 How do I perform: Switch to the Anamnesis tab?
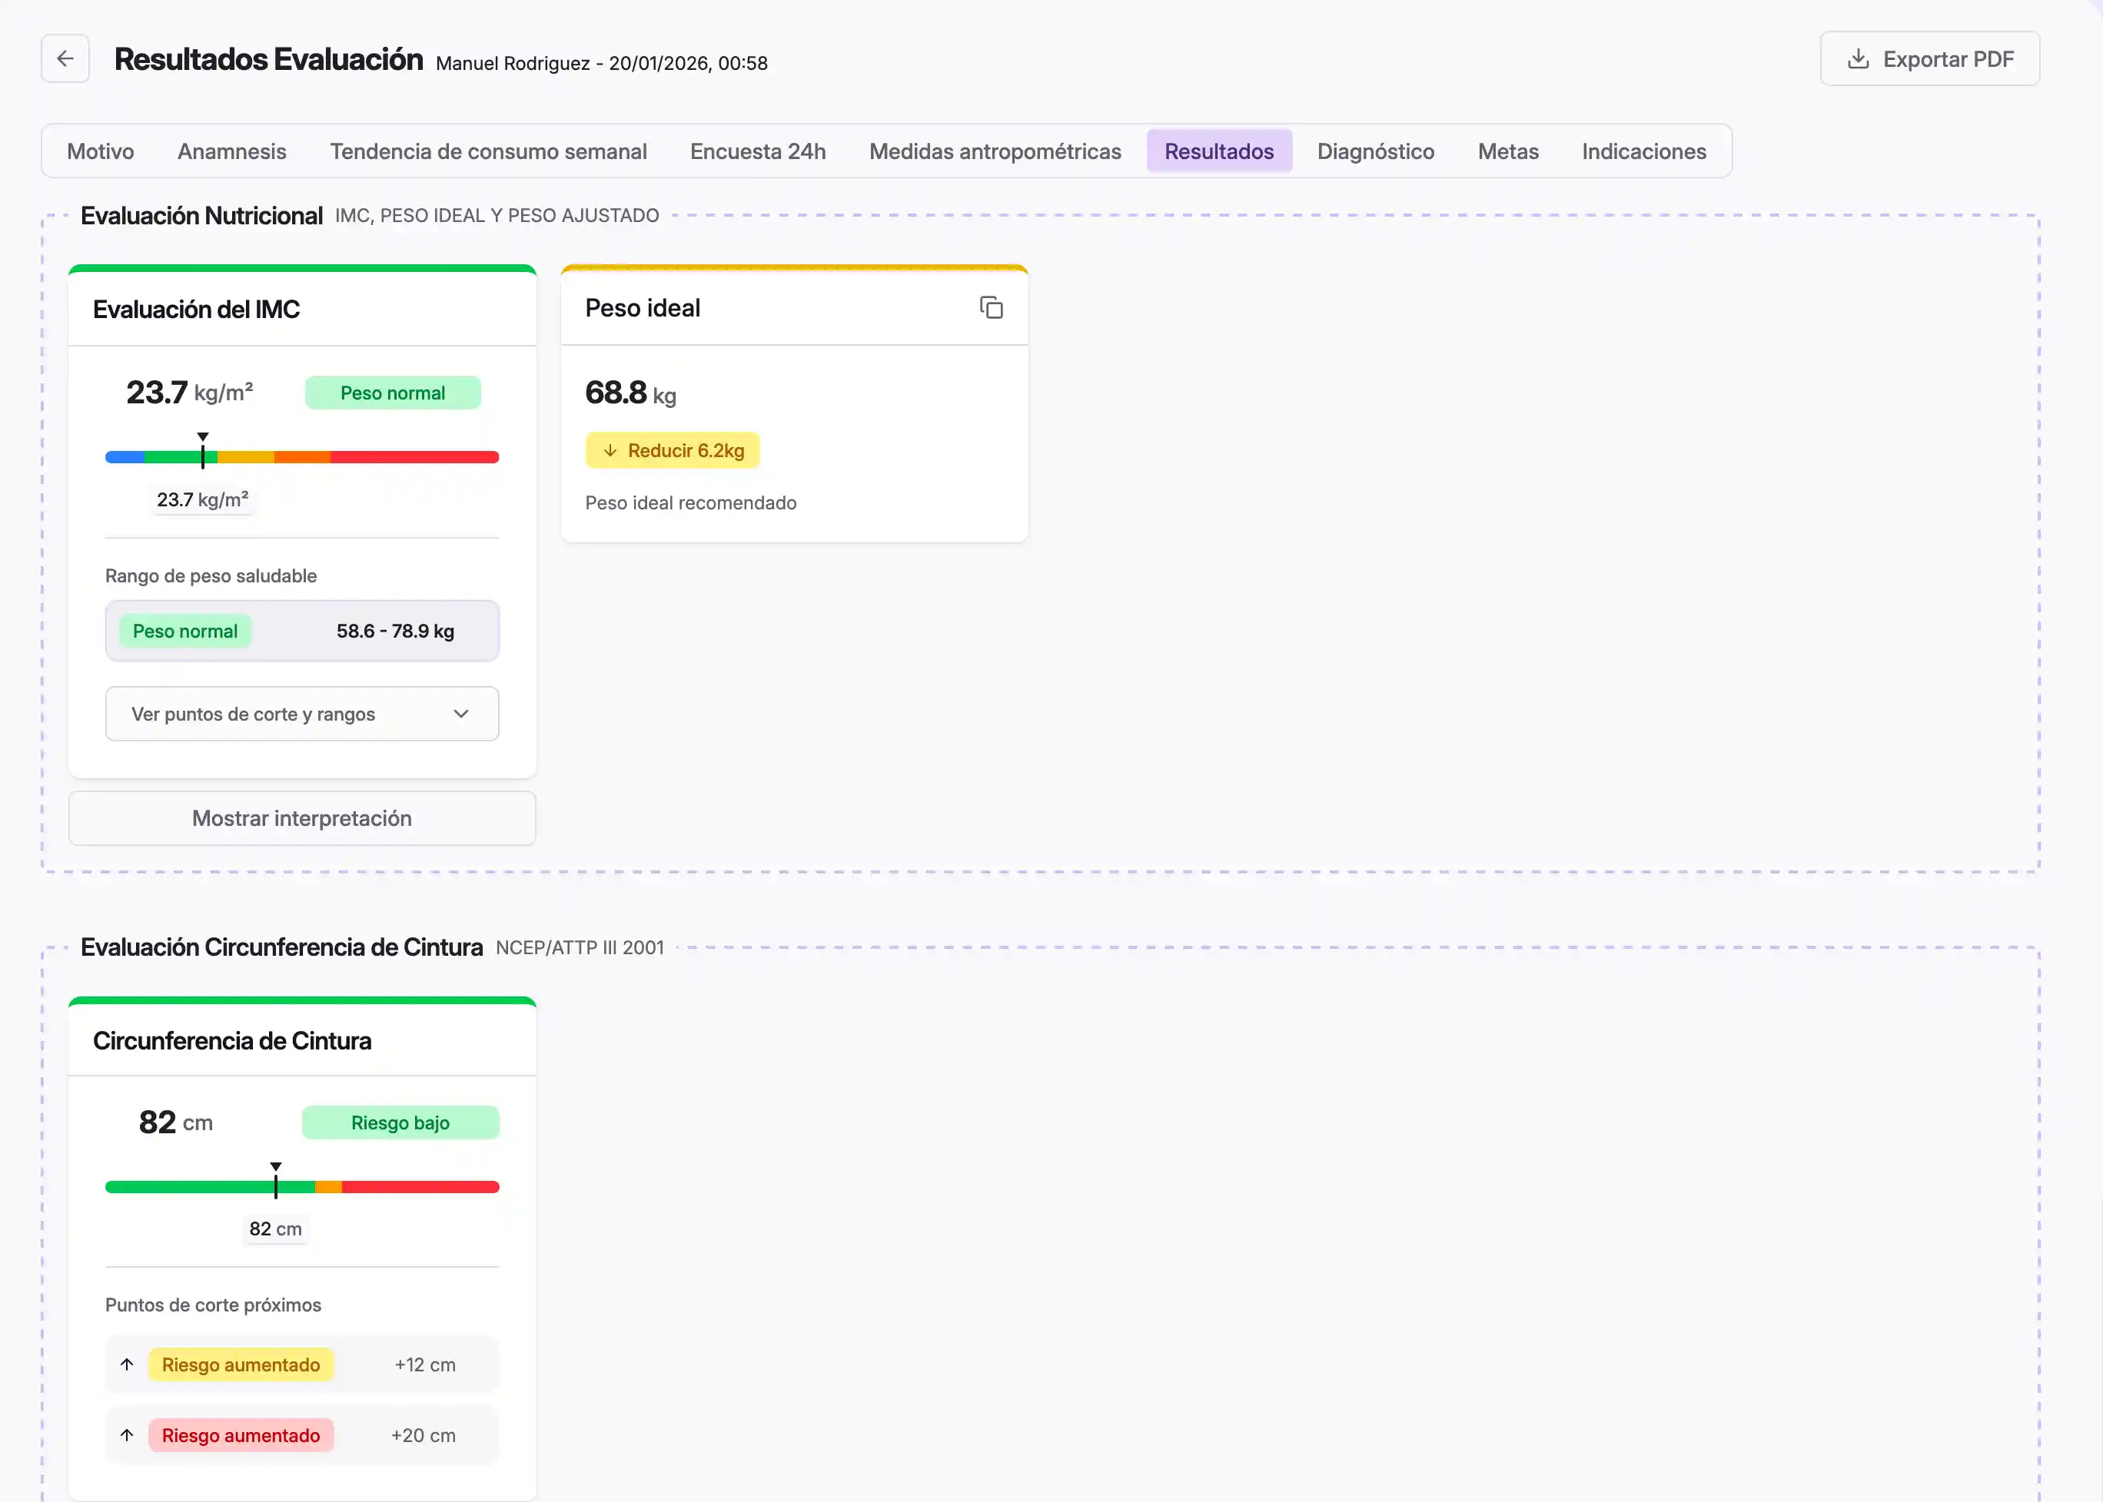232,151
